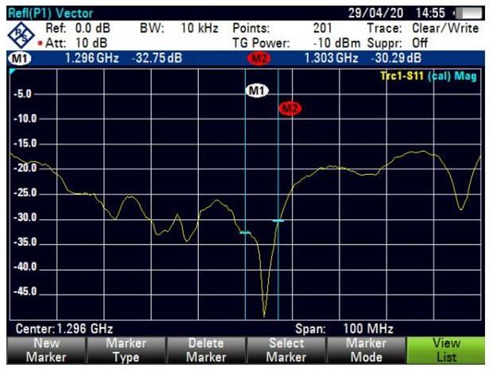Image resolution: width=493 pixels, height=371 pixels.
Task: Click the Span: 100 MHz readout
Action: 344,329
